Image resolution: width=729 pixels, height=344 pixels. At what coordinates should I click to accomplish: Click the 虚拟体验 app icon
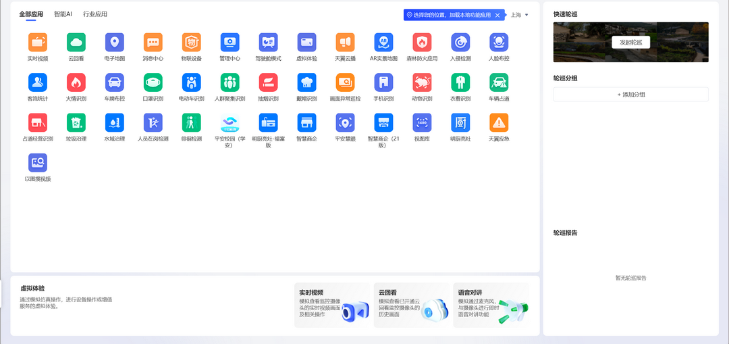307,43
